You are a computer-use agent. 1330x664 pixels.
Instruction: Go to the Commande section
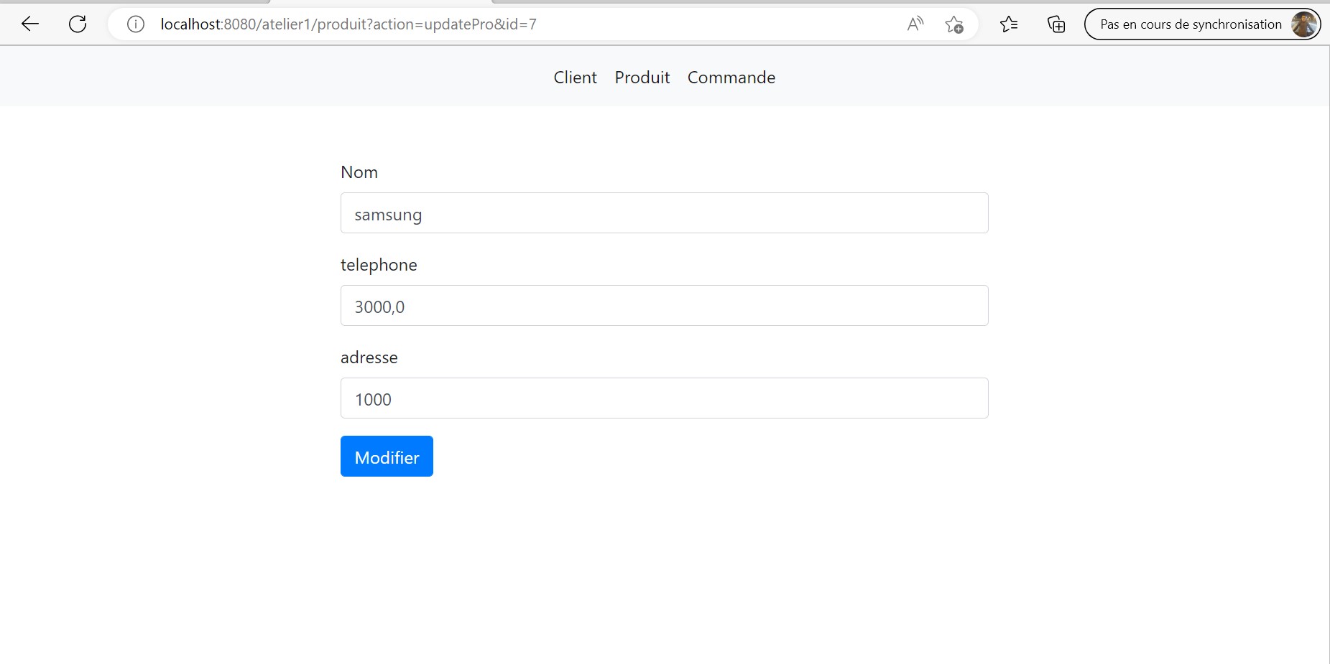731,78
